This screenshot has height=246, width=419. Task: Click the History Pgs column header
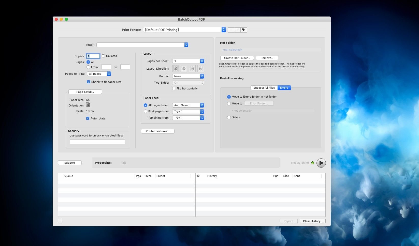coord(276,176)
